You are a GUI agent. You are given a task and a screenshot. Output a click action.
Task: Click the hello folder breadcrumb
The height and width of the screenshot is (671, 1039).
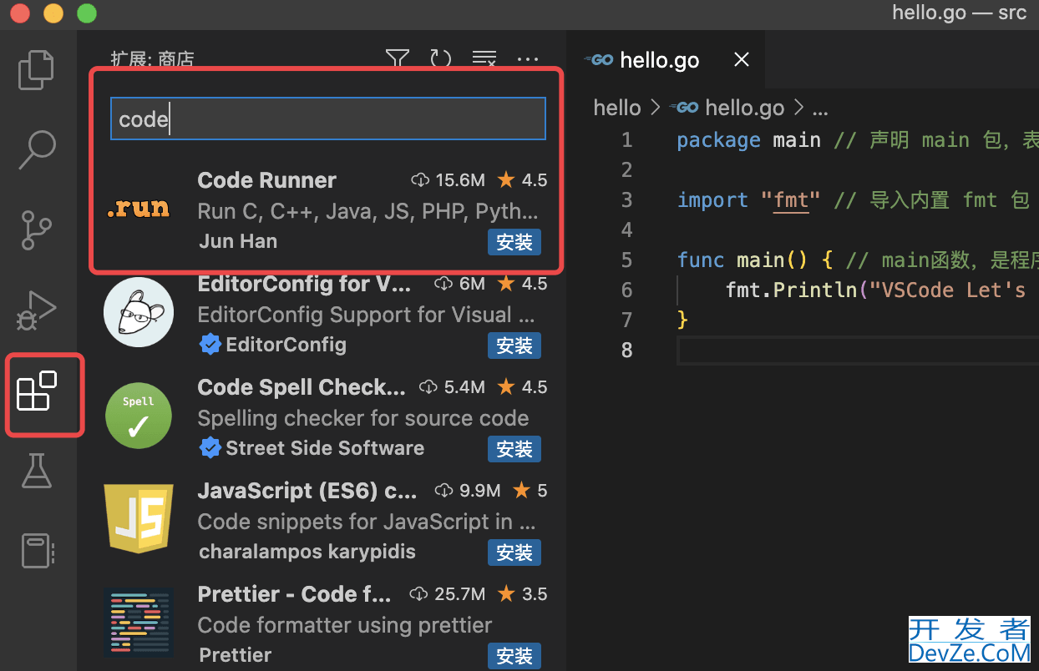617,108
